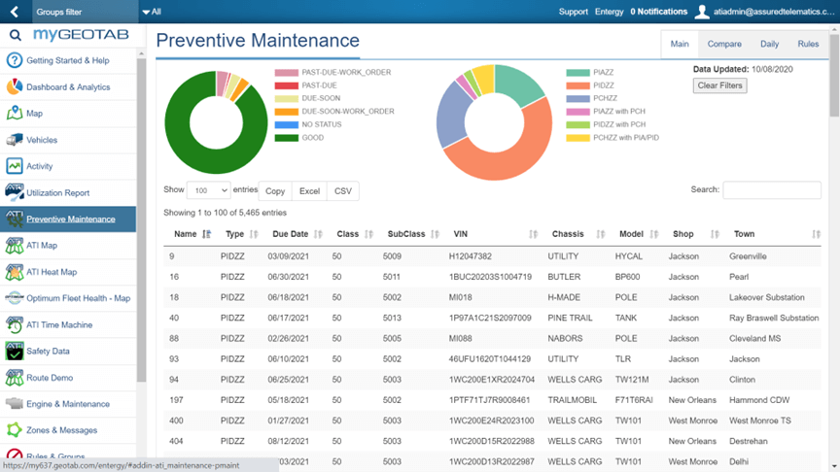Click the Dashboard & Analytics pie icon
Screen dimensions: 840x472
(15, 86)
